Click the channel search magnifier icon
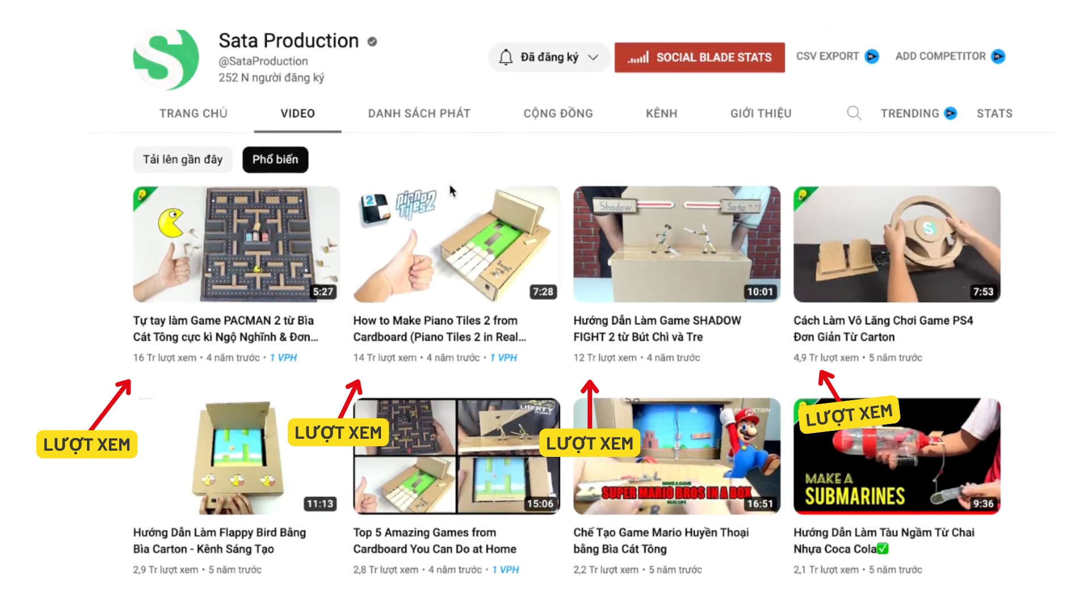The height and width of the screenshot is (613, 1090). point(854,113)
